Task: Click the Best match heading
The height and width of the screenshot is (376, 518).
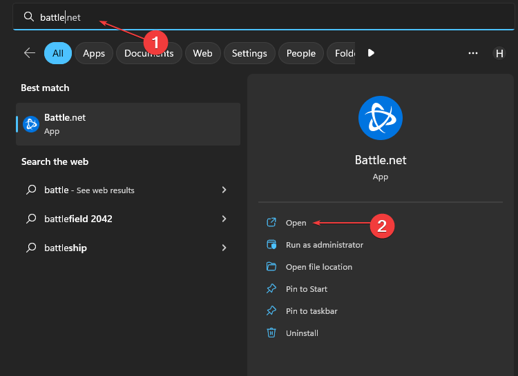Action: (x=46, y=88)
